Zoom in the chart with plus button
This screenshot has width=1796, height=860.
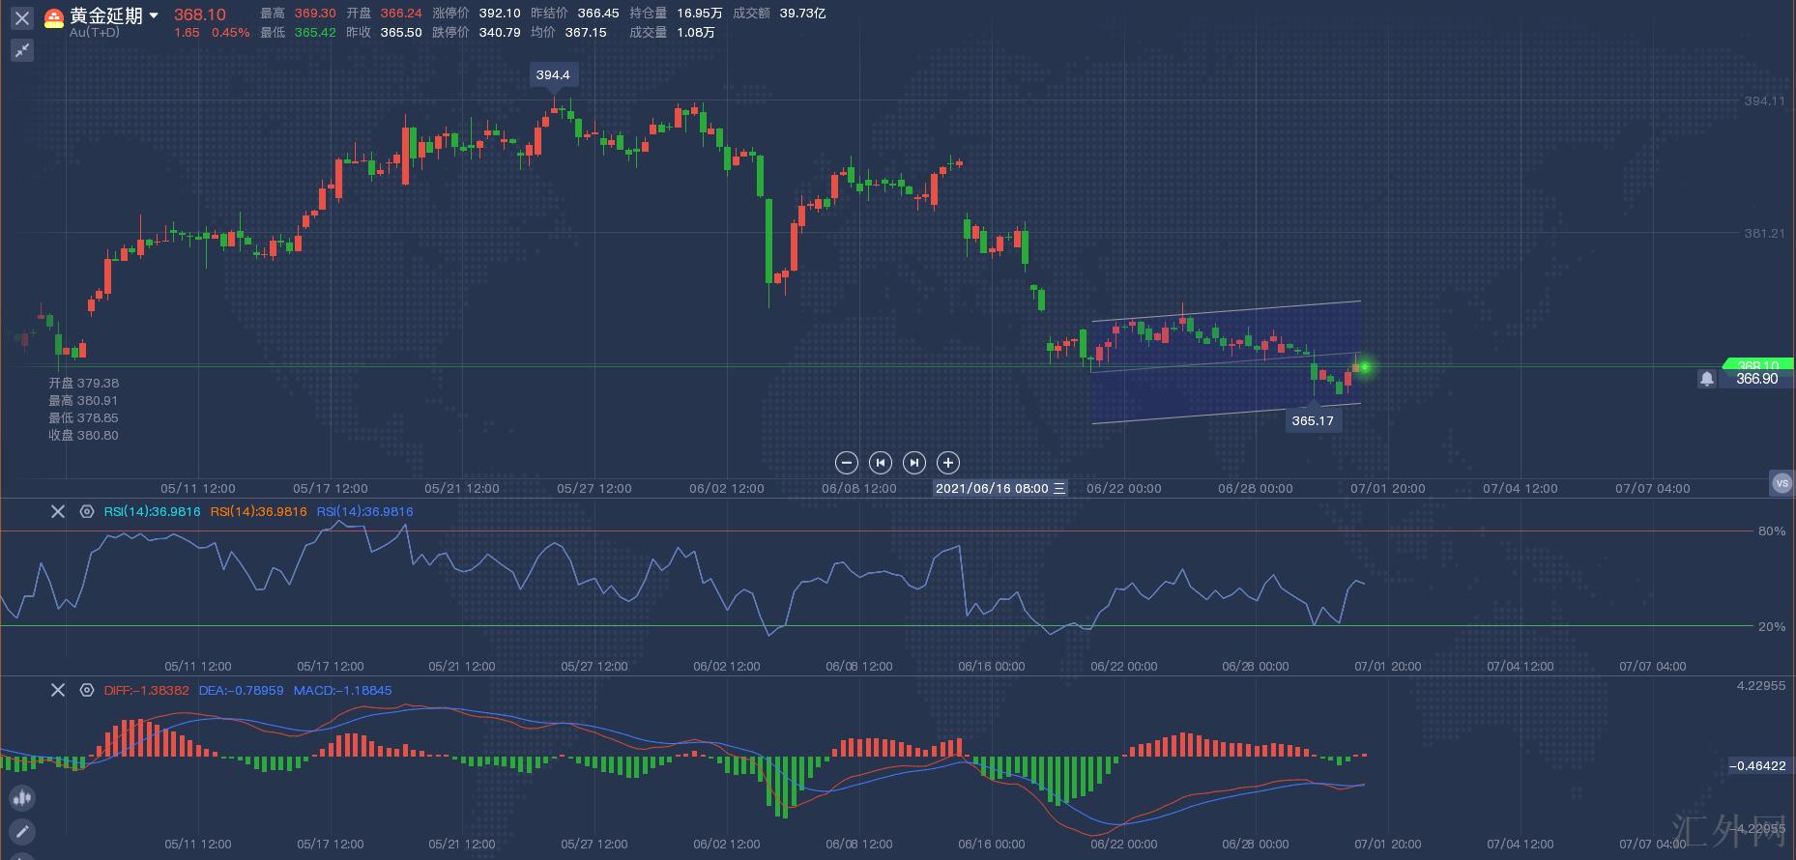pos(948,463)
